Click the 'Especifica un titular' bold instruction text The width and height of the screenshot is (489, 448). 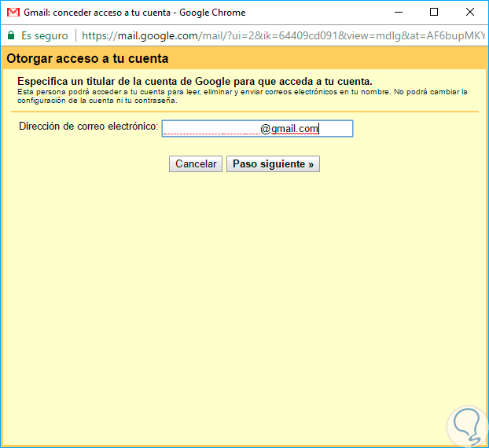[195, 82]
